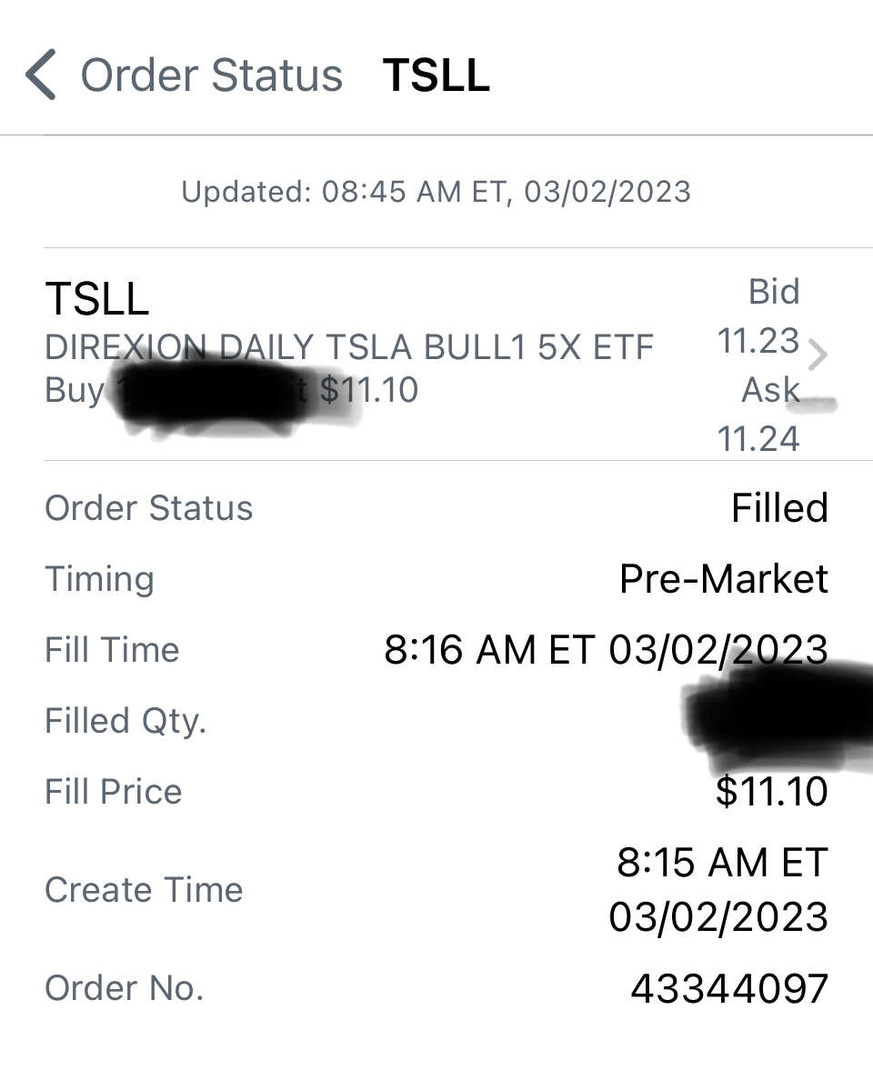Select order number 43344097
The height and width of the screenshot is (1080, 873).
pyautogui.click(x=729, y=988)
